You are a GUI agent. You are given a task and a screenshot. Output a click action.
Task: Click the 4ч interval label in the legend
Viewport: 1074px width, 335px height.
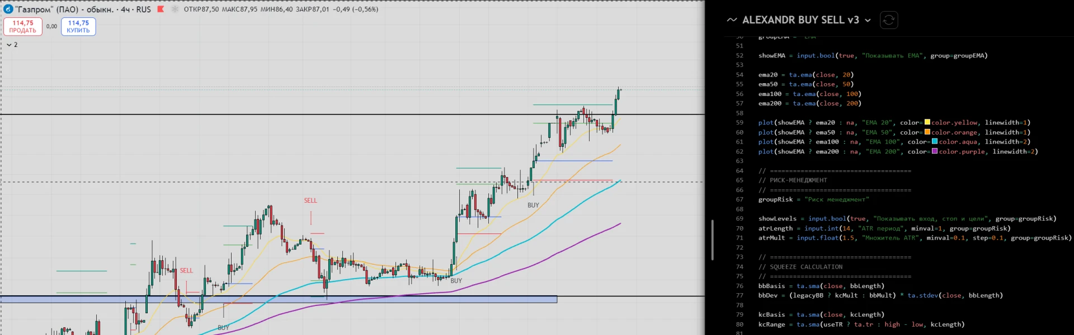point(125,9)
